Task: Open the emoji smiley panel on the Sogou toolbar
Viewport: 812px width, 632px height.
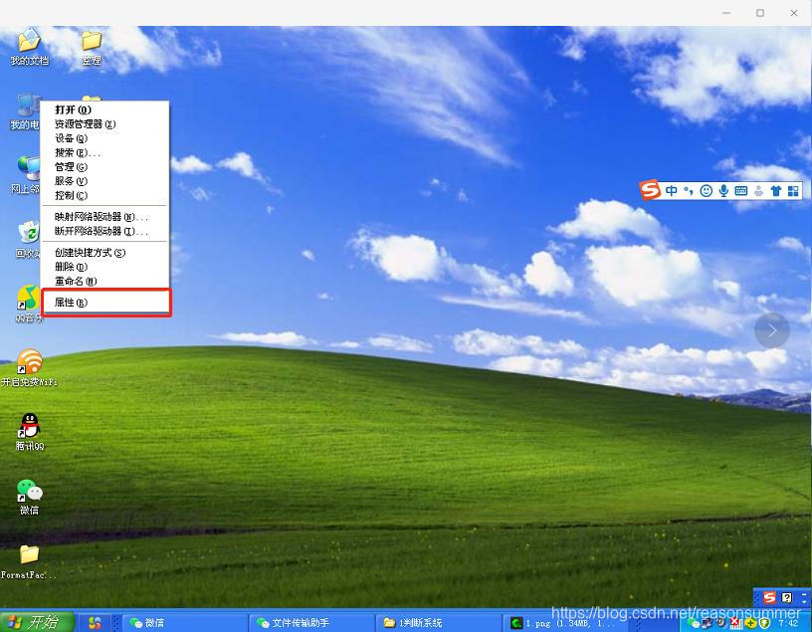Action: click(706, 191)
